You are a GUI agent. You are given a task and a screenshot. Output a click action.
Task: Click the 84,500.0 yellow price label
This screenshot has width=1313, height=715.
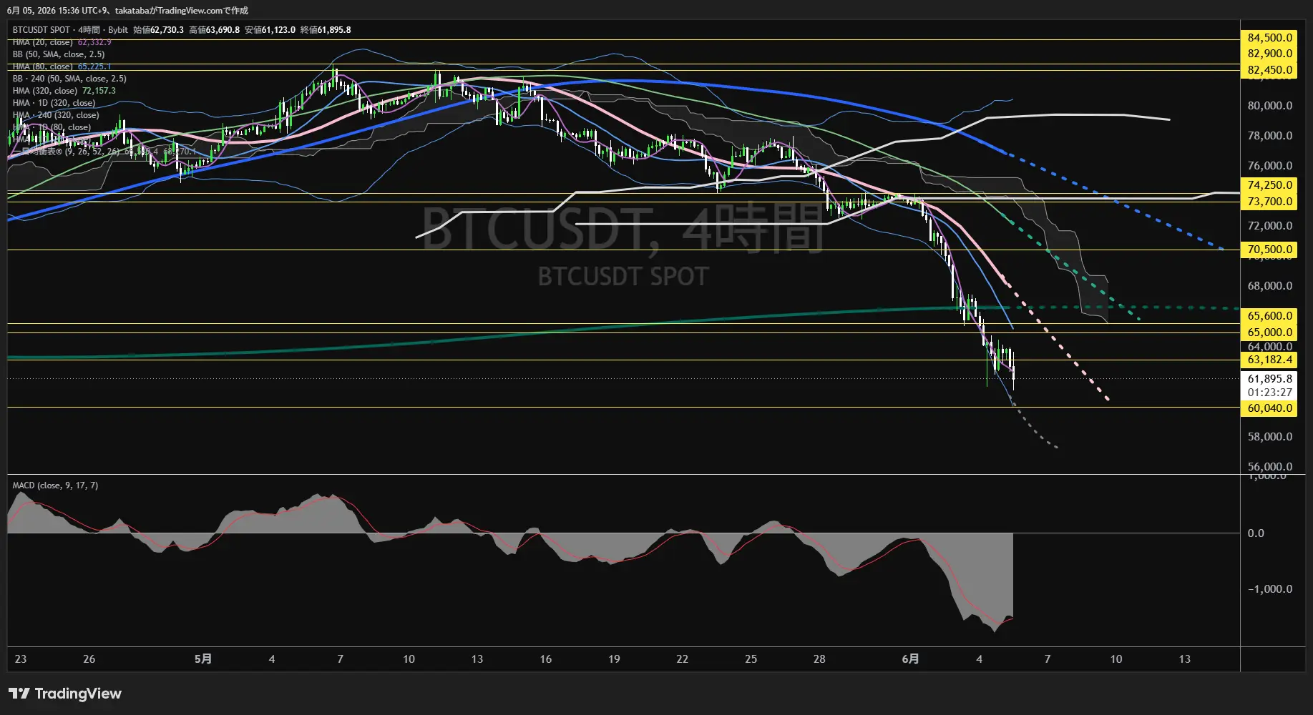tap(1270, 38)
